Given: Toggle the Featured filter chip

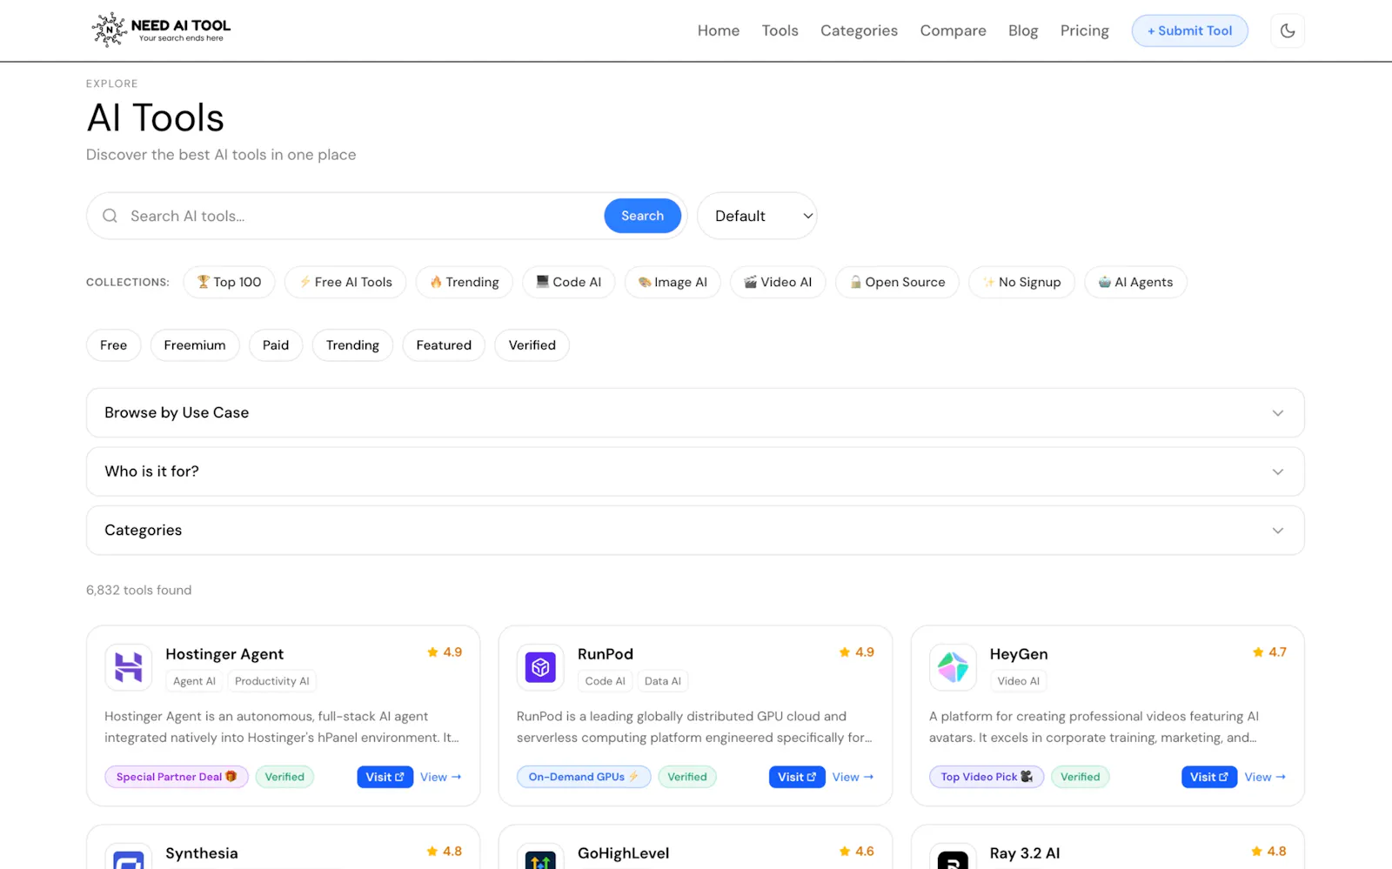Looking at the screenshot, I should pos(444,345).
